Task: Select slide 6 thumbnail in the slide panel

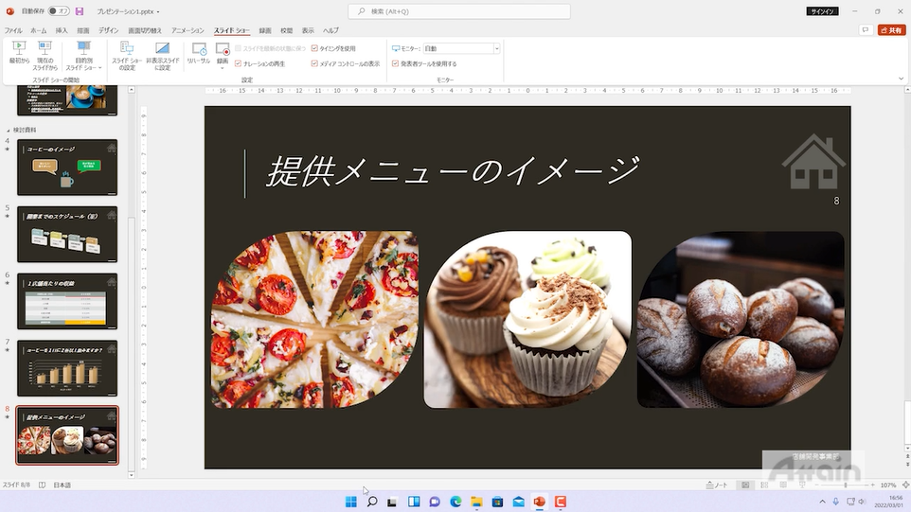Action: (67, 301)
